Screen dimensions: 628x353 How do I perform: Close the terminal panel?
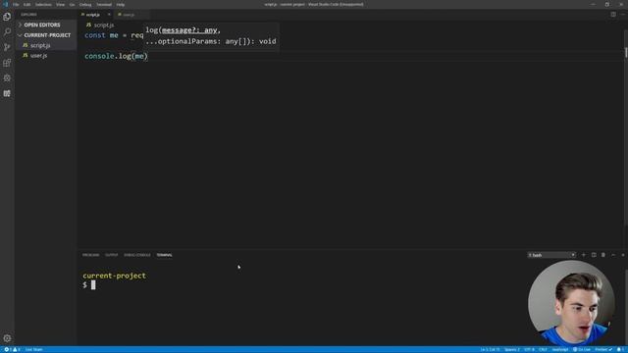623,255
